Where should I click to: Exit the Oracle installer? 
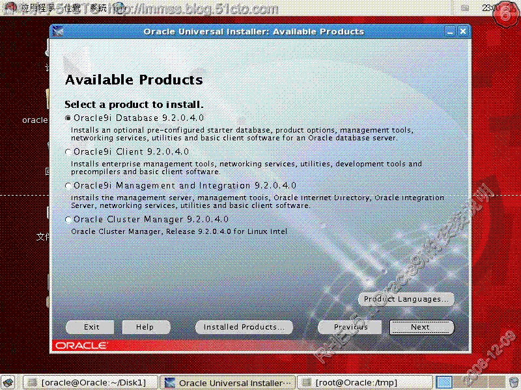tap(90, 327)
